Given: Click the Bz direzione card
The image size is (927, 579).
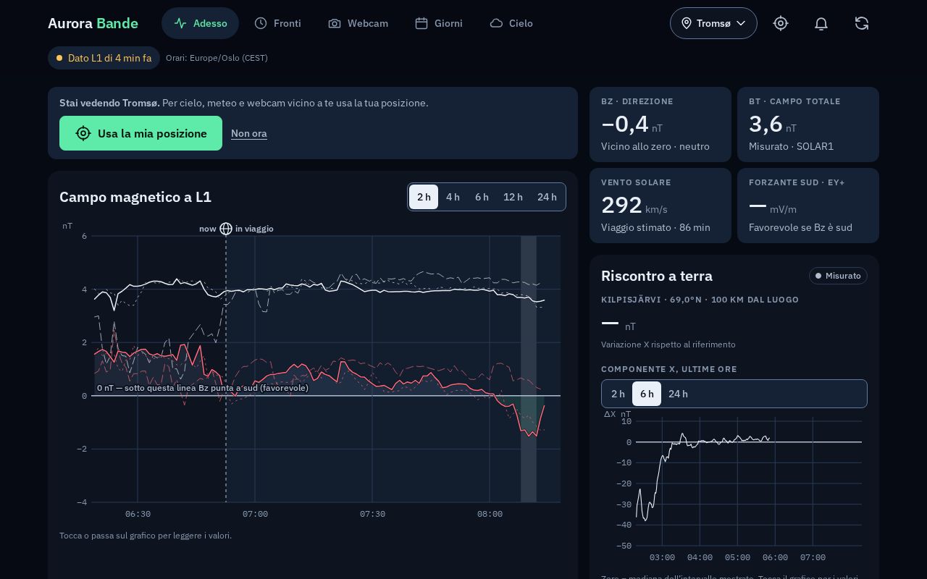Looking at the screenshot, I should click(x=660, y=124).
